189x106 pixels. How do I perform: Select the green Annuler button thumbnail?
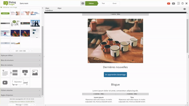click(5, 13)
